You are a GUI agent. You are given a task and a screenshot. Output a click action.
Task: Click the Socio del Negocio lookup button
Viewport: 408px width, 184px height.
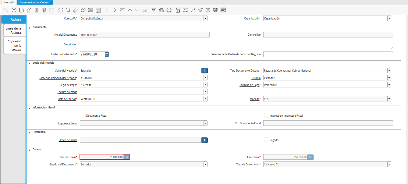(204, 70)
